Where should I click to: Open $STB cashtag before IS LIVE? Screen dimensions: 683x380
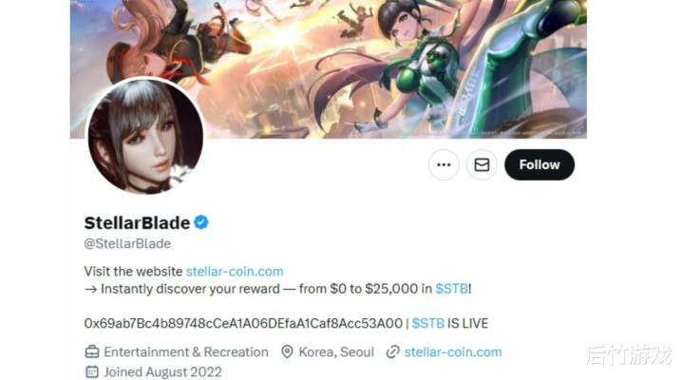click(428, 323)
